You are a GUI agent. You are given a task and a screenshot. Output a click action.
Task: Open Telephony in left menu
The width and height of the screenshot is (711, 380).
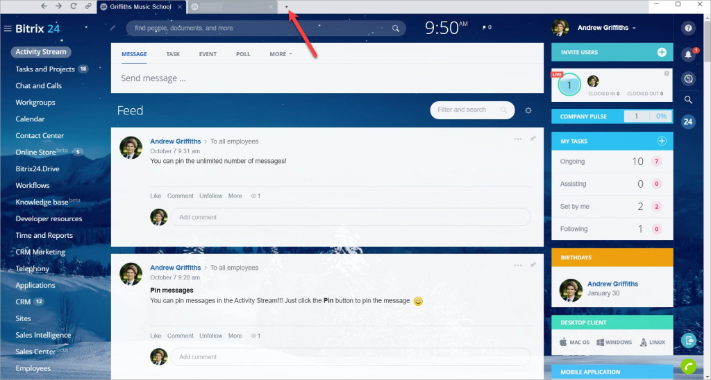(x=32, y=268)
